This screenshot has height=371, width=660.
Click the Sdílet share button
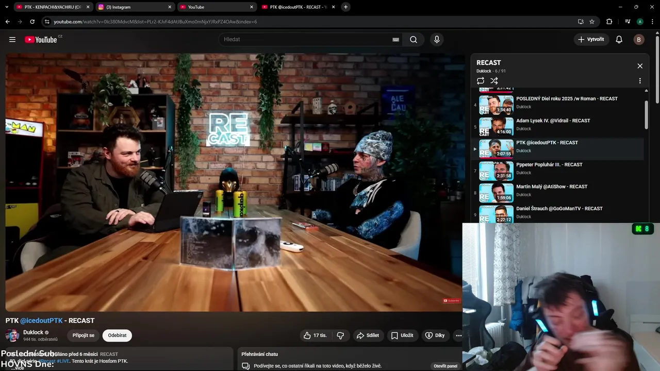pos(368,335)
